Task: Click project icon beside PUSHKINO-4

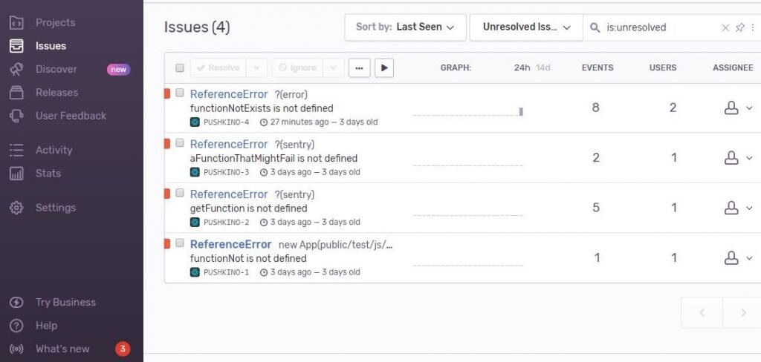Action: point(195,122)
